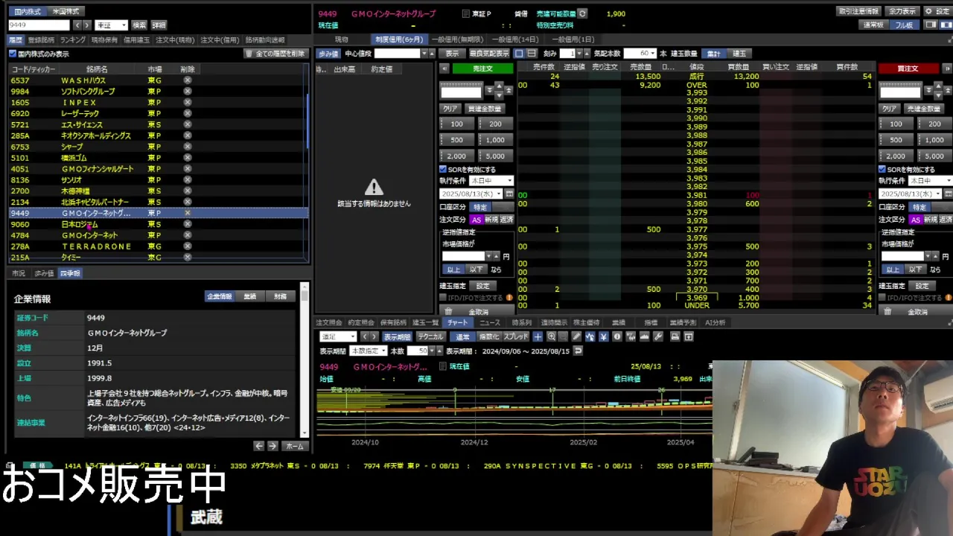Open the ランキング tab
This screenshot has width=953, height=536.
coord(73,40)
